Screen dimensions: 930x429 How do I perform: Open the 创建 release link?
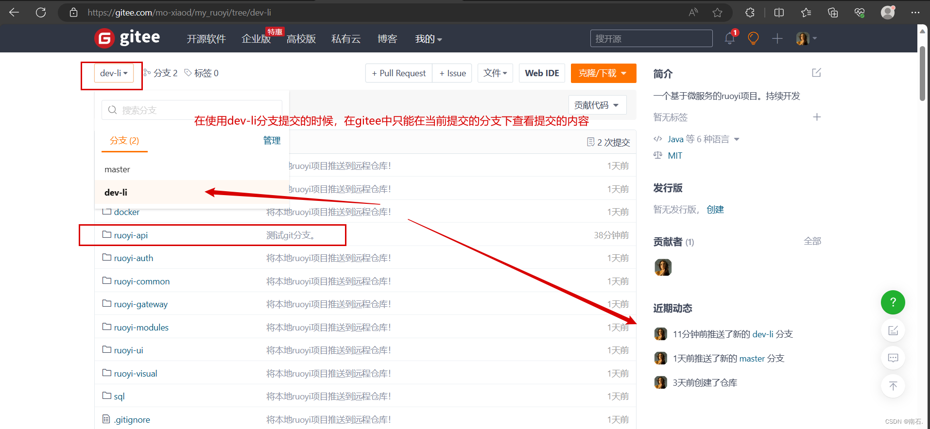pyautogui.click(x=715, y=210)
